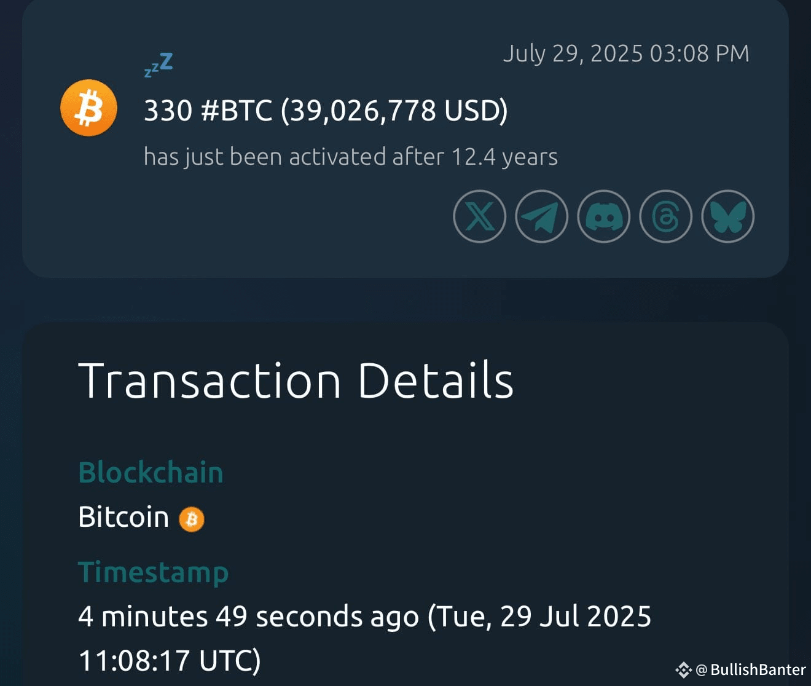
Task: Share the alert on X
Action: point(479,216)
